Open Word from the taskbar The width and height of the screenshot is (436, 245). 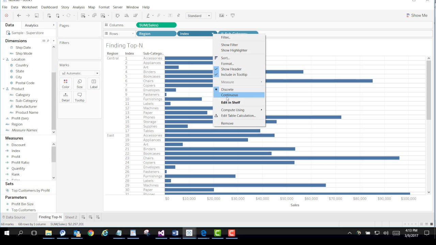pos(175,233)
